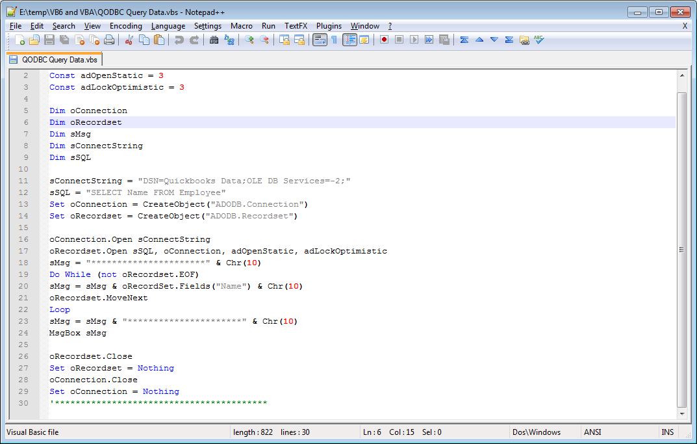Screen dimensions: 697x444
Task: Run spell check with the ABC icon
Action: (538, 40)
